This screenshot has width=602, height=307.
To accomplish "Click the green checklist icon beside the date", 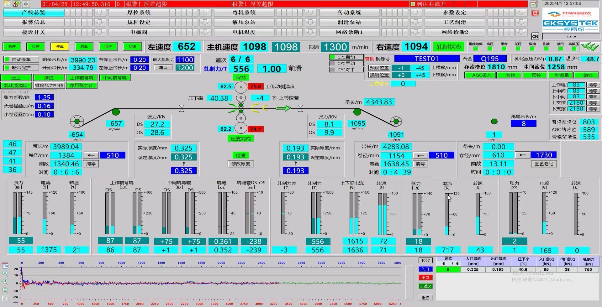I will coord(534,4).
